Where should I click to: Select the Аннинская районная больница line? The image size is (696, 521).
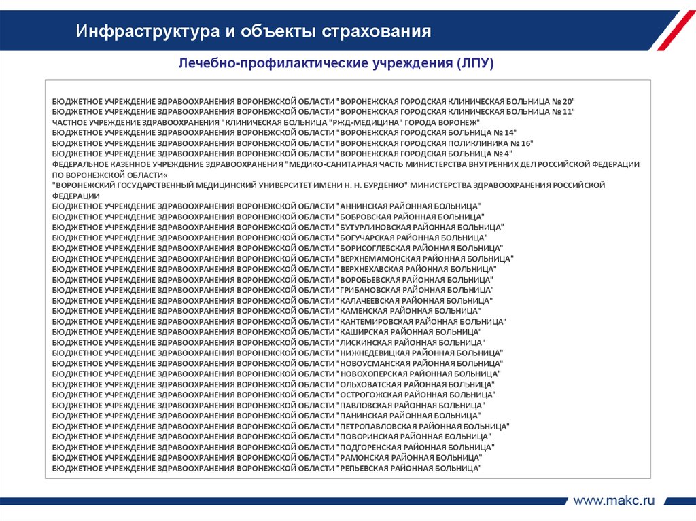(266, 206)
